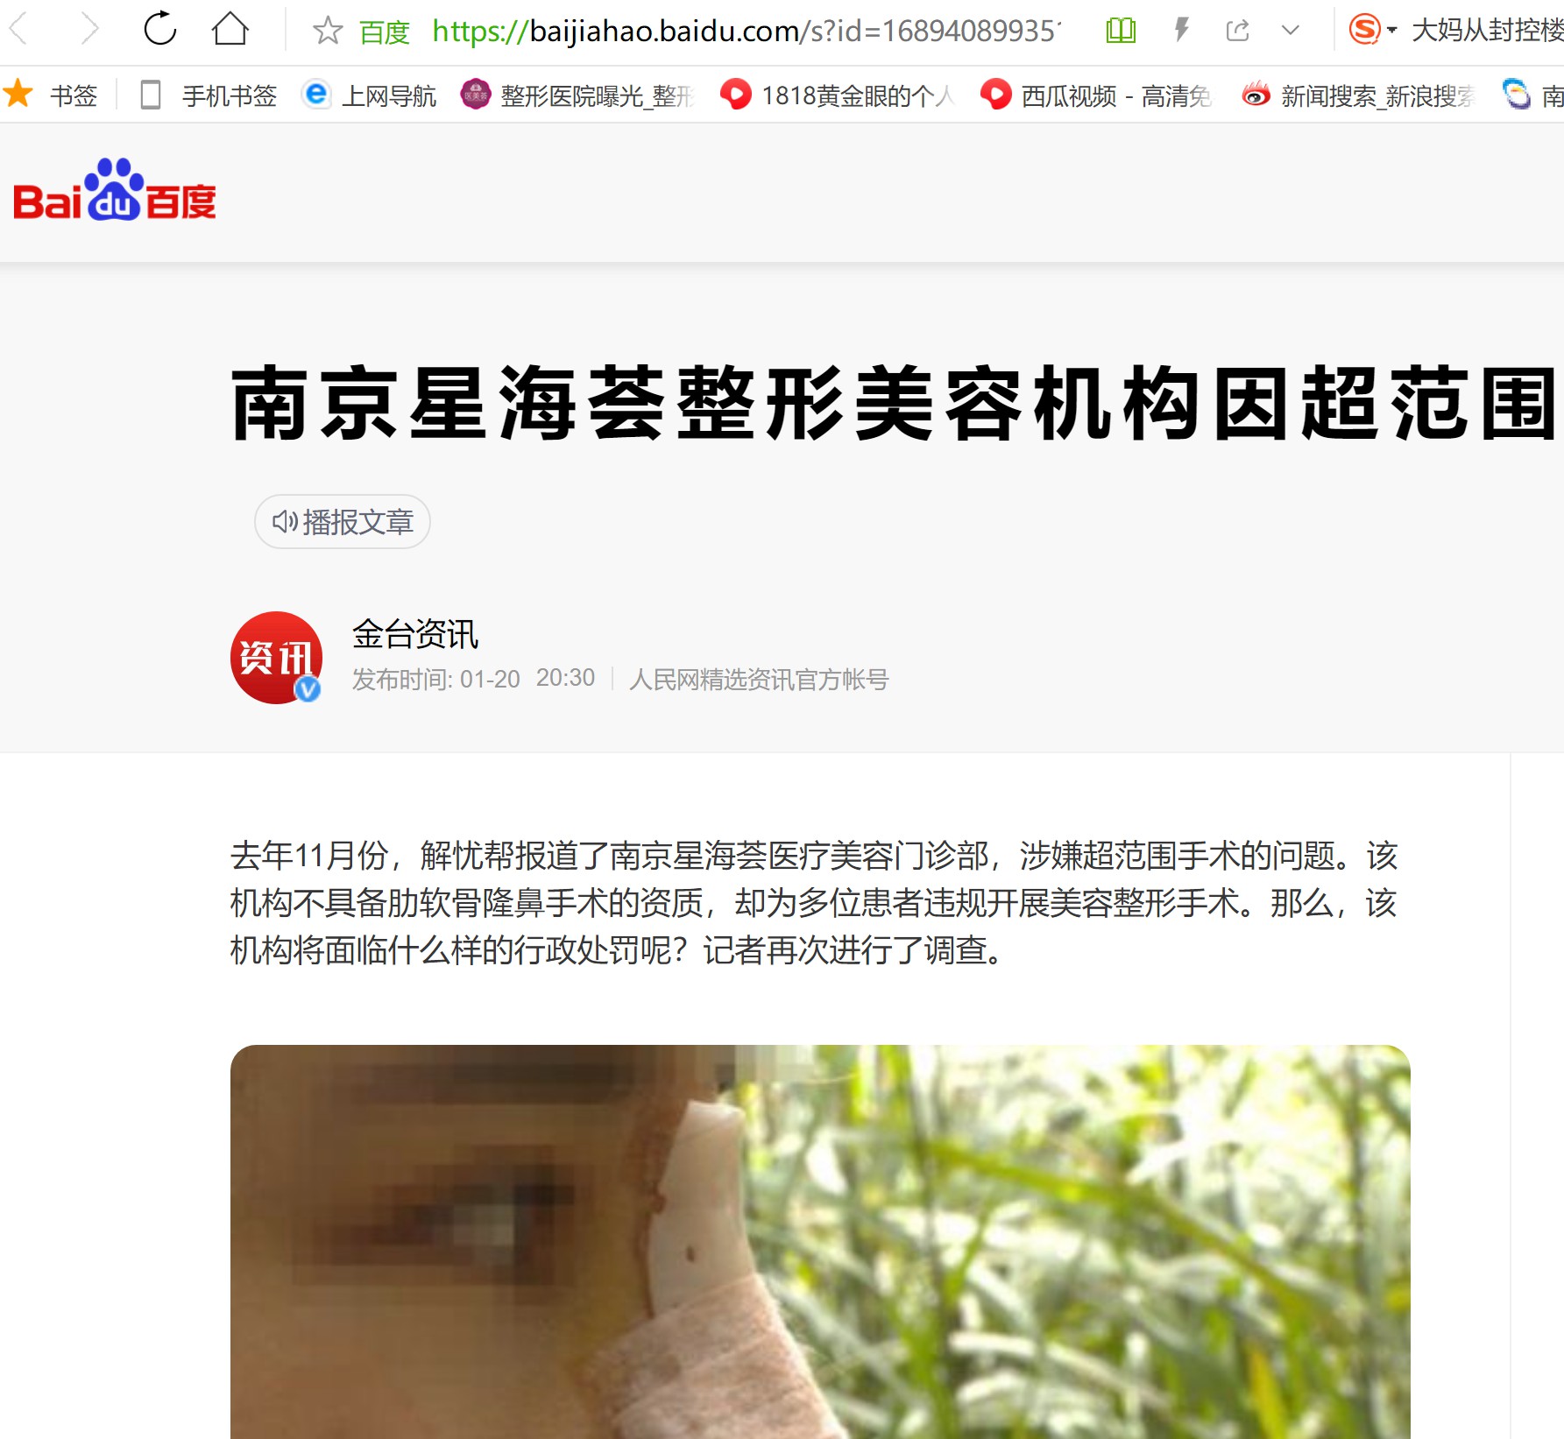Open reader mode book icon
1564x1439 pixels.
(1121, 31)
